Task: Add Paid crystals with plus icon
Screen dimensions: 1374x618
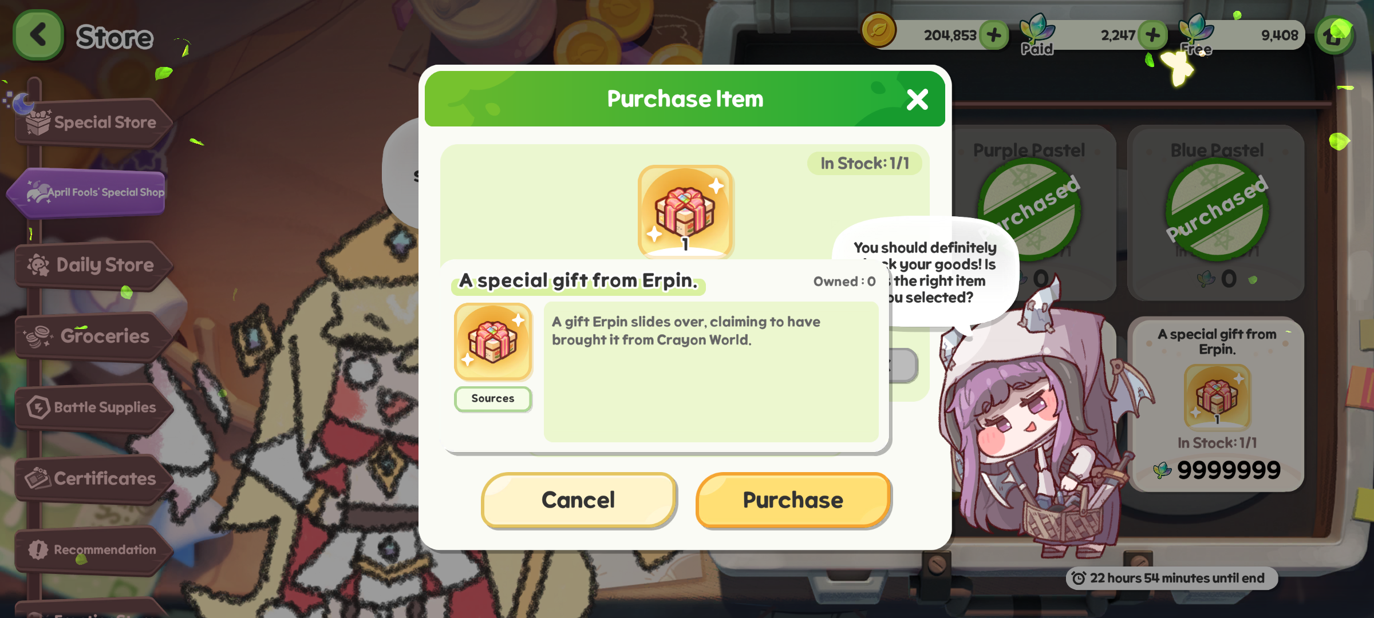Action: (x=1152, y=35)
